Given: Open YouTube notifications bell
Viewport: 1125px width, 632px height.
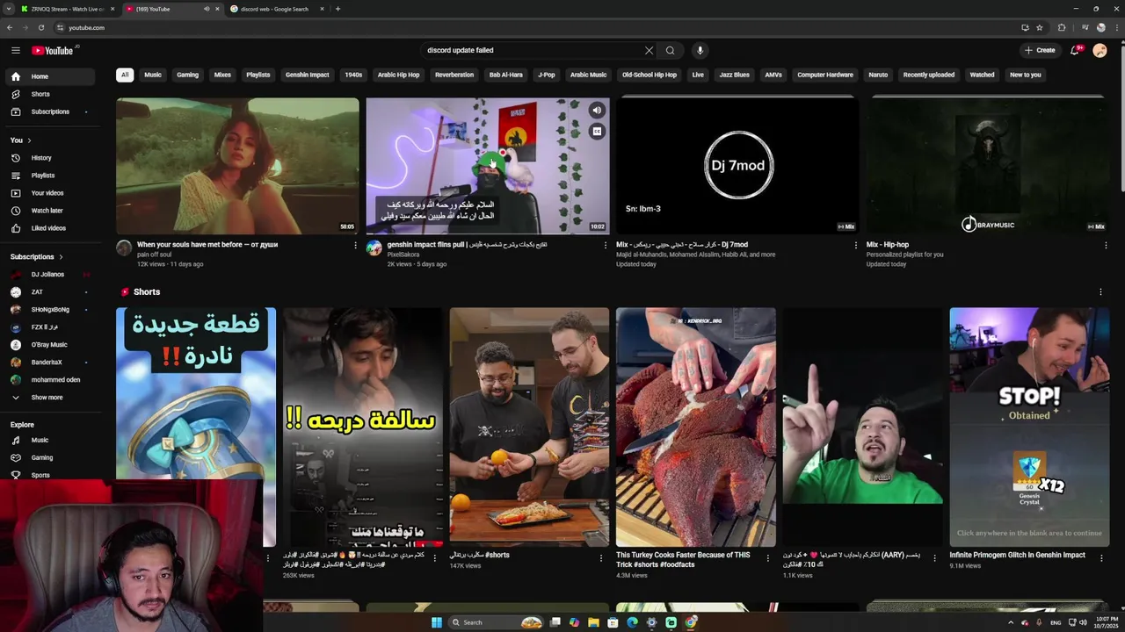Looking at the screenshot, I should pos(1074,50).
